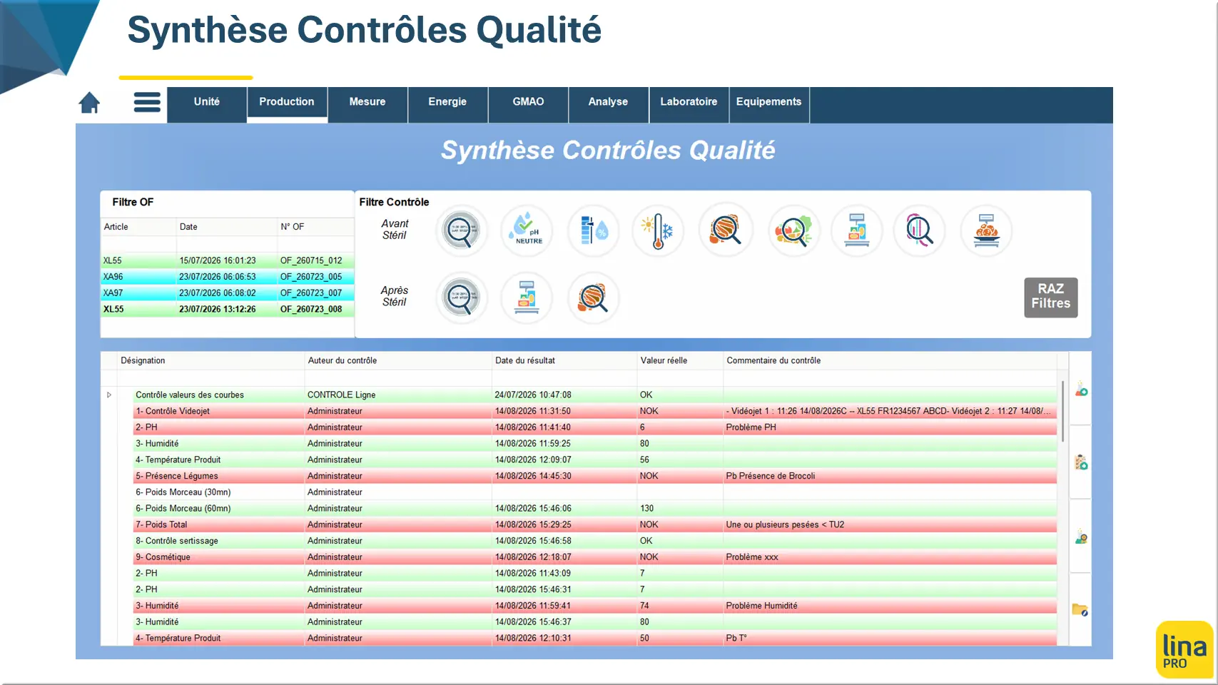Image resolution: width=1218 pixels, height=685 pixels.
Task: Filter by humidity percentage control
Action: tap(593, 230)
